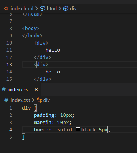Select index.css in CSS breadcrumb
The height and width of the screenshot is (153, 137).
coord(20,100)
